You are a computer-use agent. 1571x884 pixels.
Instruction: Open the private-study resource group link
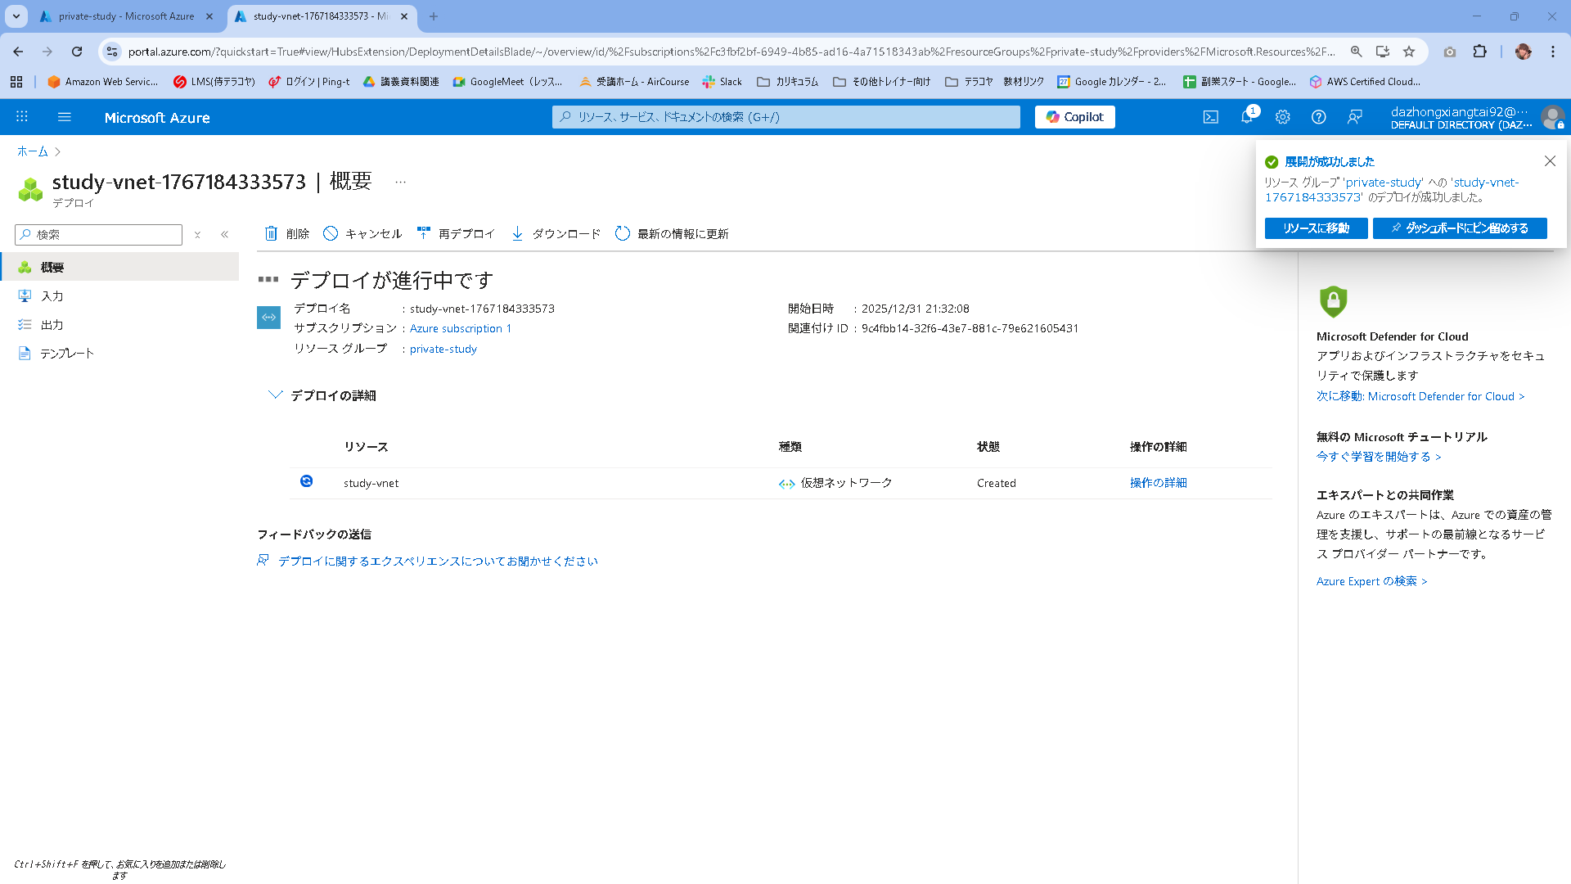(443, 349)
